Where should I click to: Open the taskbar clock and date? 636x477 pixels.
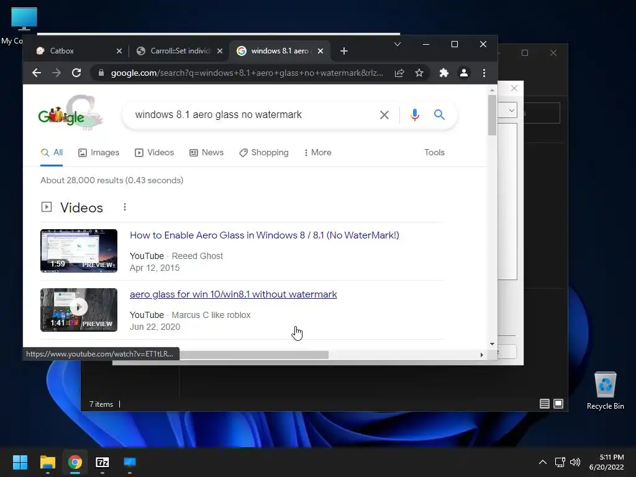click(x=607, y=462)
